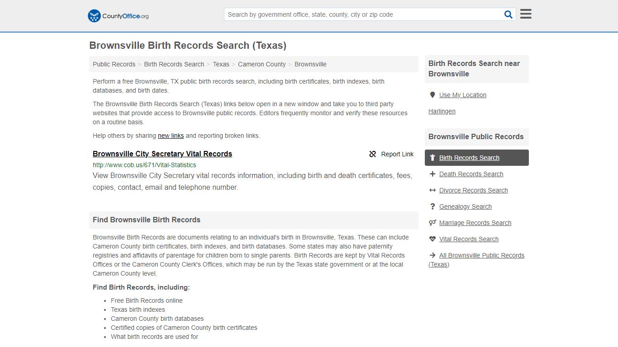The width and height of the screenshot is (618, 347).
Task: Open Birth Records Search breadcrumb
Action: click(174, 64)
